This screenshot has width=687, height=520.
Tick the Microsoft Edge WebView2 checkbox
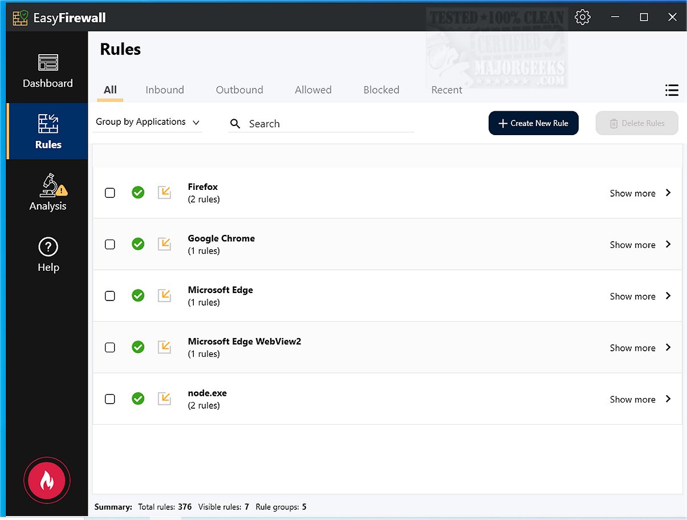pyautogui.click(x=110, y=347)
